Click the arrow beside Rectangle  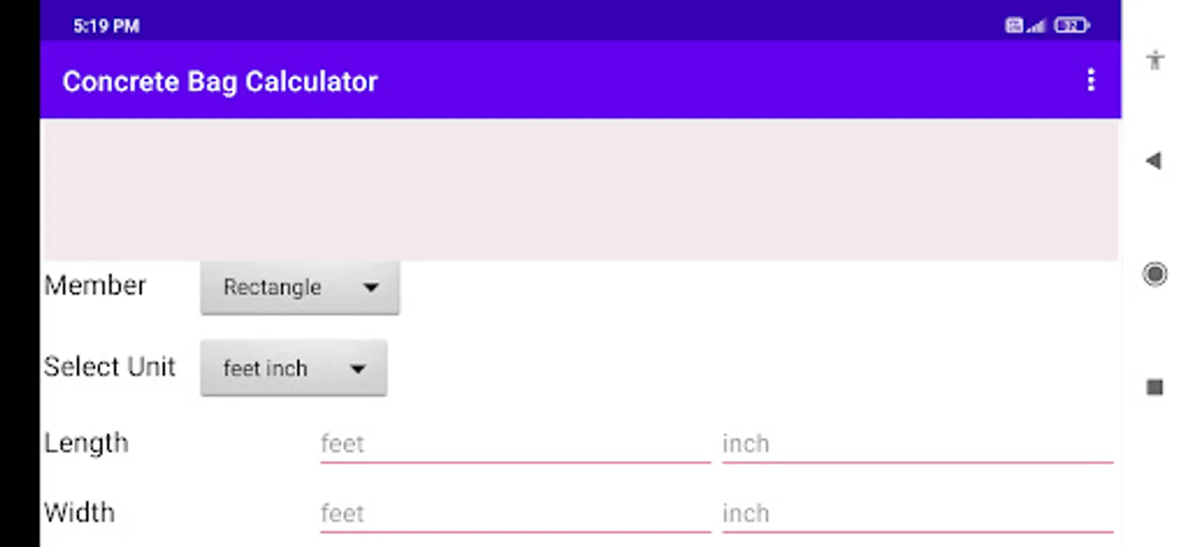371,287
